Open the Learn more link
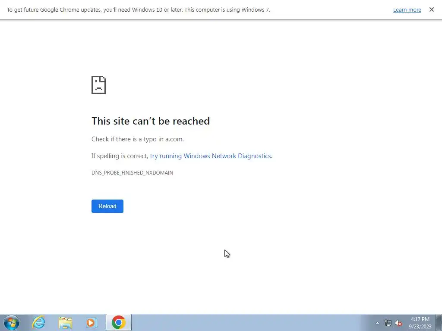 [x=407, y=10]
